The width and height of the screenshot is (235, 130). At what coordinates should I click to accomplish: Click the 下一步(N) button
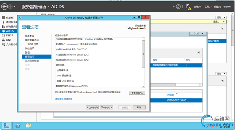click(x=106, y=108)
